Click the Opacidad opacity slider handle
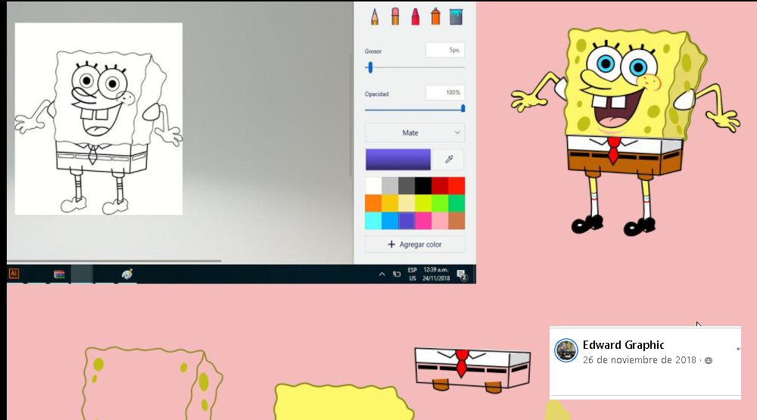 [x=463, y=109]
